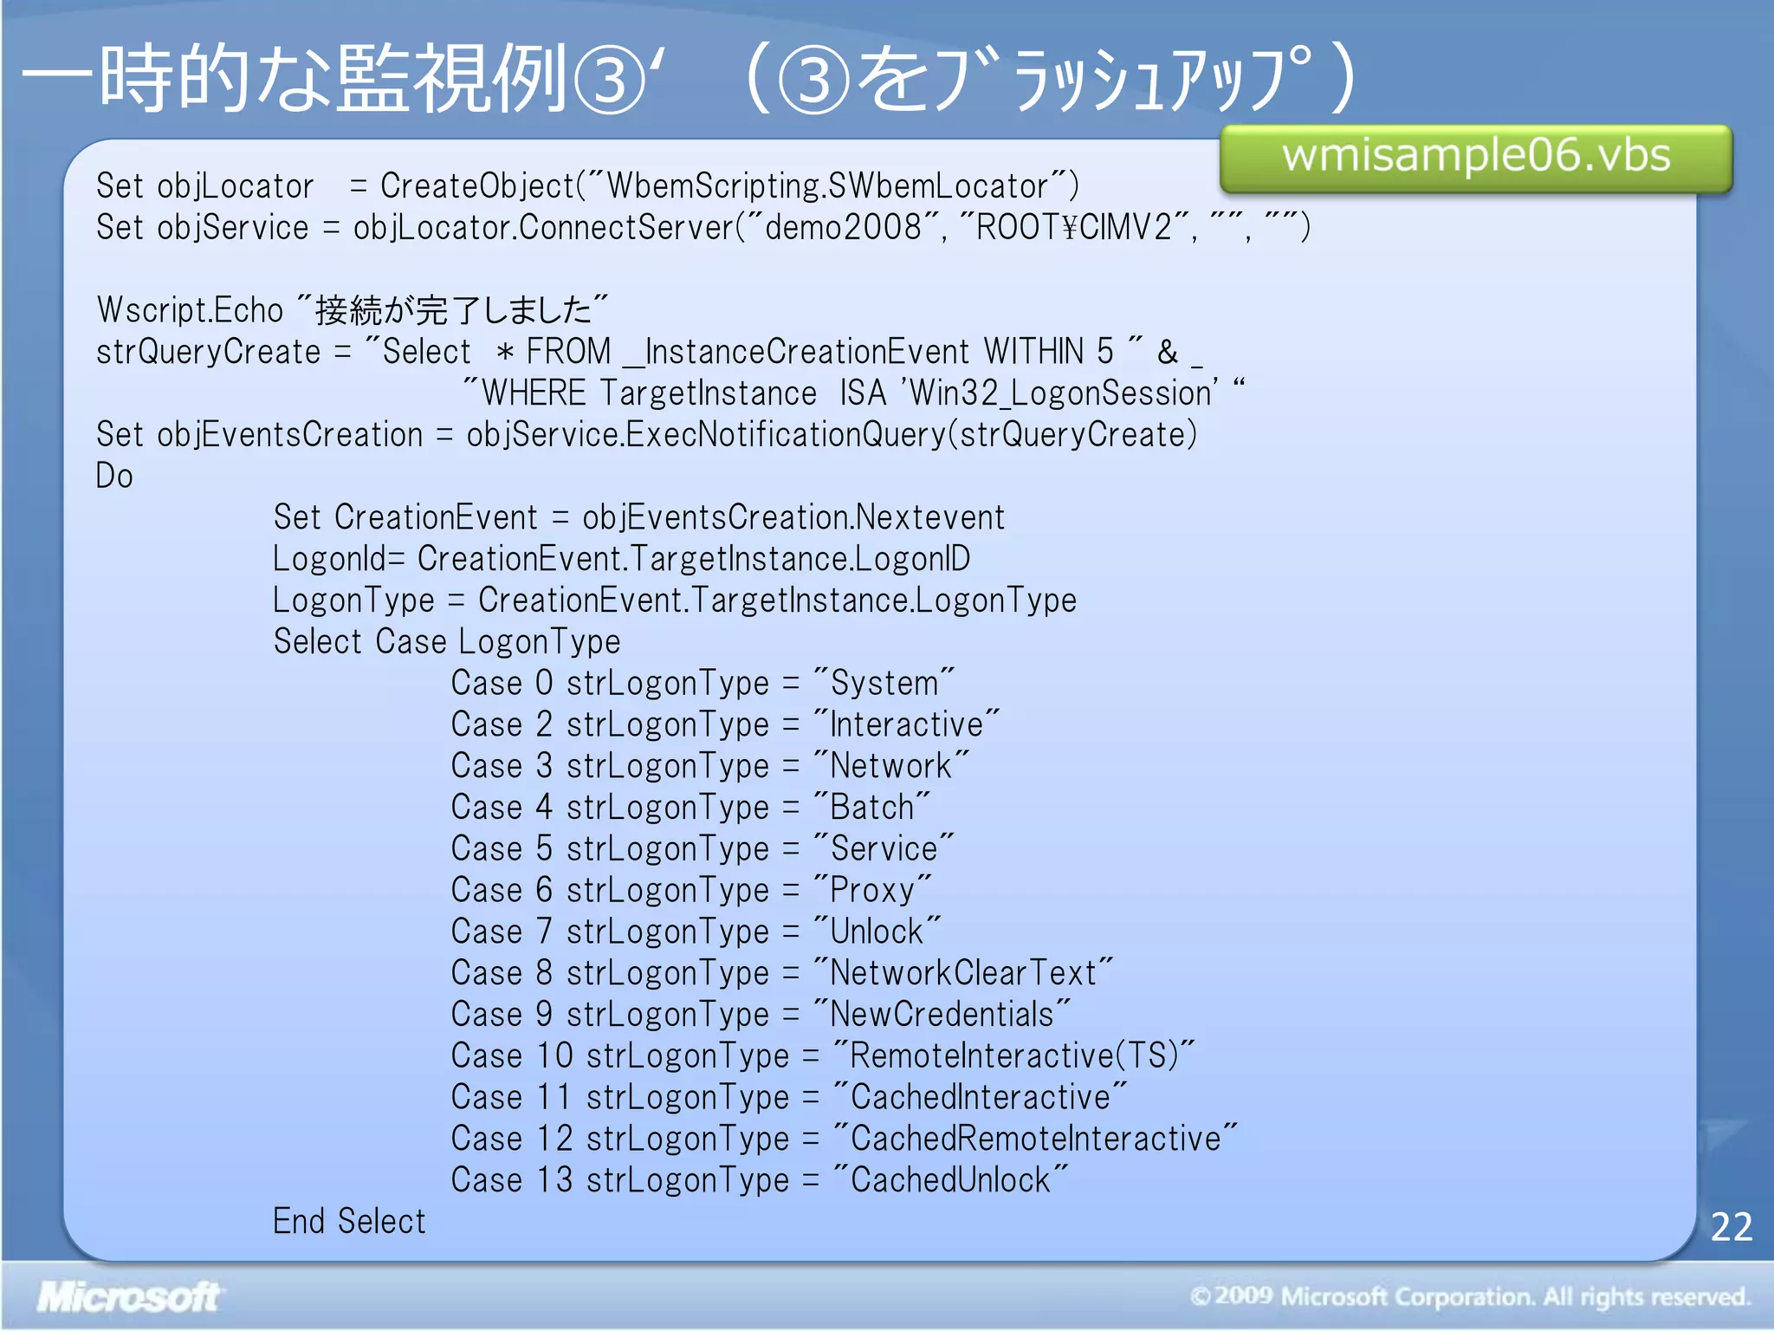Click the End Select line

coord(349,1222)
